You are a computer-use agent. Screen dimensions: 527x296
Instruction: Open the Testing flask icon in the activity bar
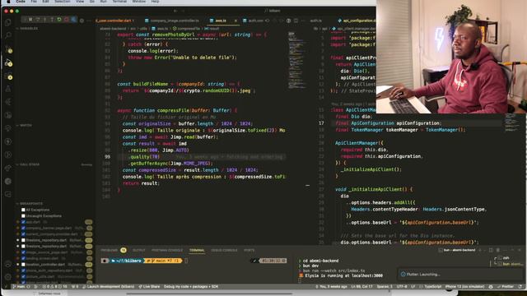[8, 89]
